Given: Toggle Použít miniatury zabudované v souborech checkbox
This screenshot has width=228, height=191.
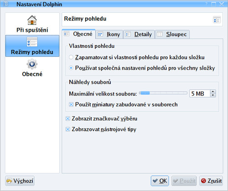Looking at the screenshot, I should 123,105.
